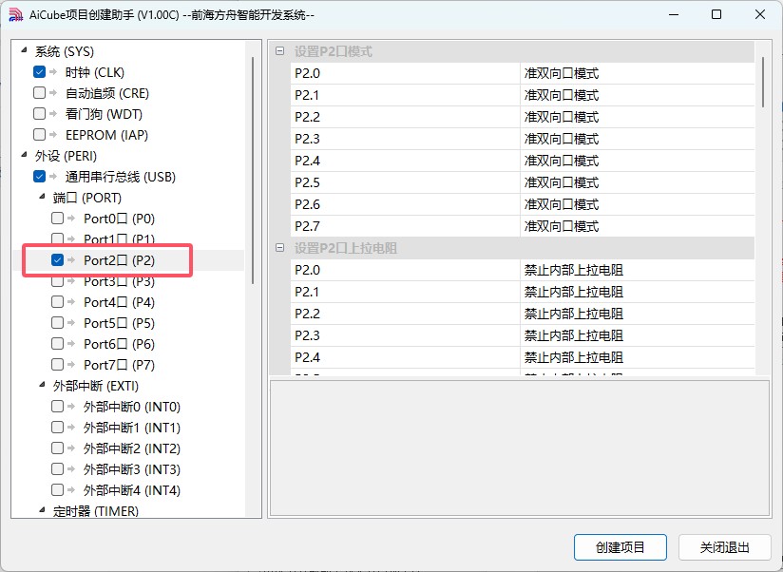The image size is (783, 572).
Task: Check 外部中断0 (INT0) checkbox
Action: (x=57, y=407)
